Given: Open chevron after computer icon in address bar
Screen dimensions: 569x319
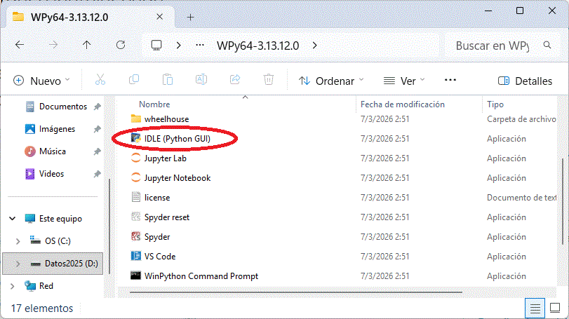Looking at the screenshot, I should (x=178, y=46).
